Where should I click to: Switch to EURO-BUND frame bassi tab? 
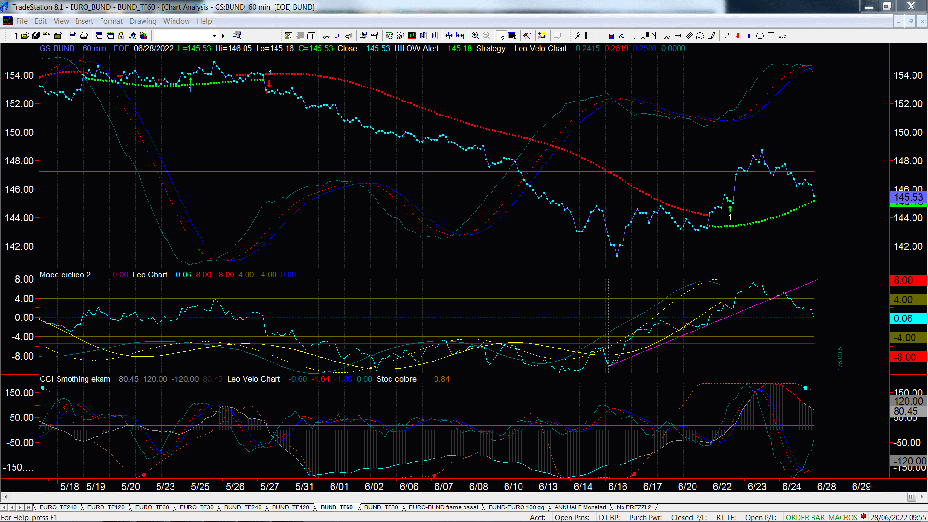443,507
